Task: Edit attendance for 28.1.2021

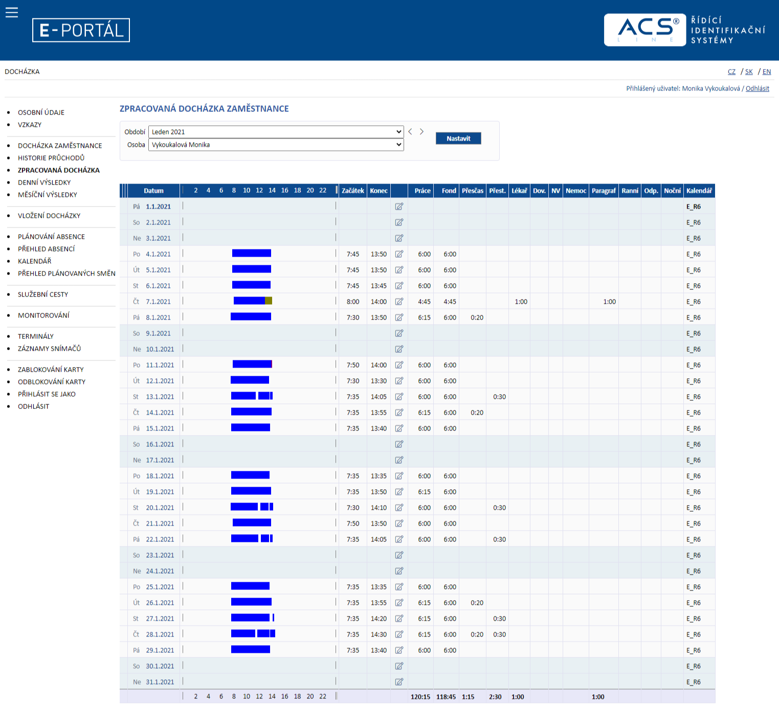Action: point(399,634)
